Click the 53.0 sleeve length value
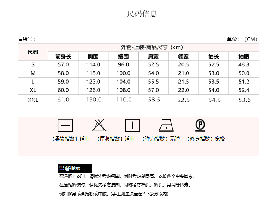The height and width of the screenshot is (211, 279). pyautogui.click(x=214, y=73)
